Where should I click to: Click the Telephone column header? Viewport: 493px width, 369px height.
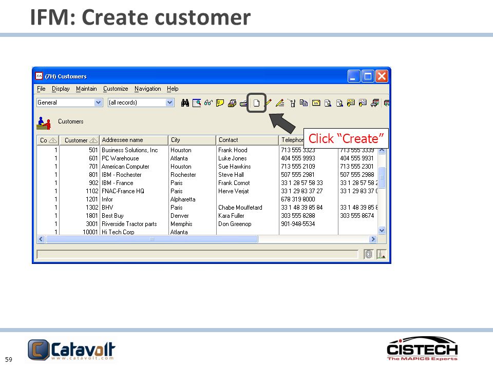(292, 140)
